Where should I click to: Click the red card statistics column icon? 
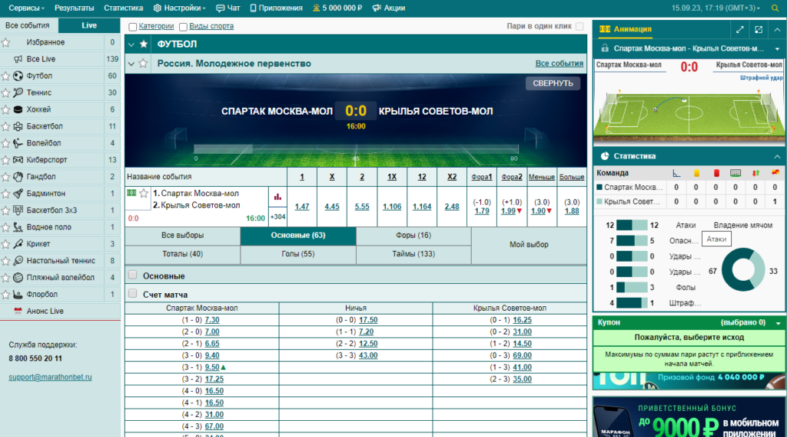(x=716, y=173)
